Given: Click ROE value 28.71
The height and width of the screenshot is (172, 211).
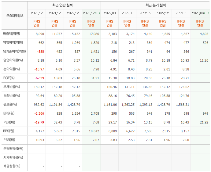Looking at the screenshot, I should [185, 78].
